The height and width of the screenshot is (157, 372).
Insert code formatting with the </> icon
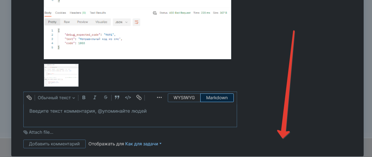coord(128,98)
